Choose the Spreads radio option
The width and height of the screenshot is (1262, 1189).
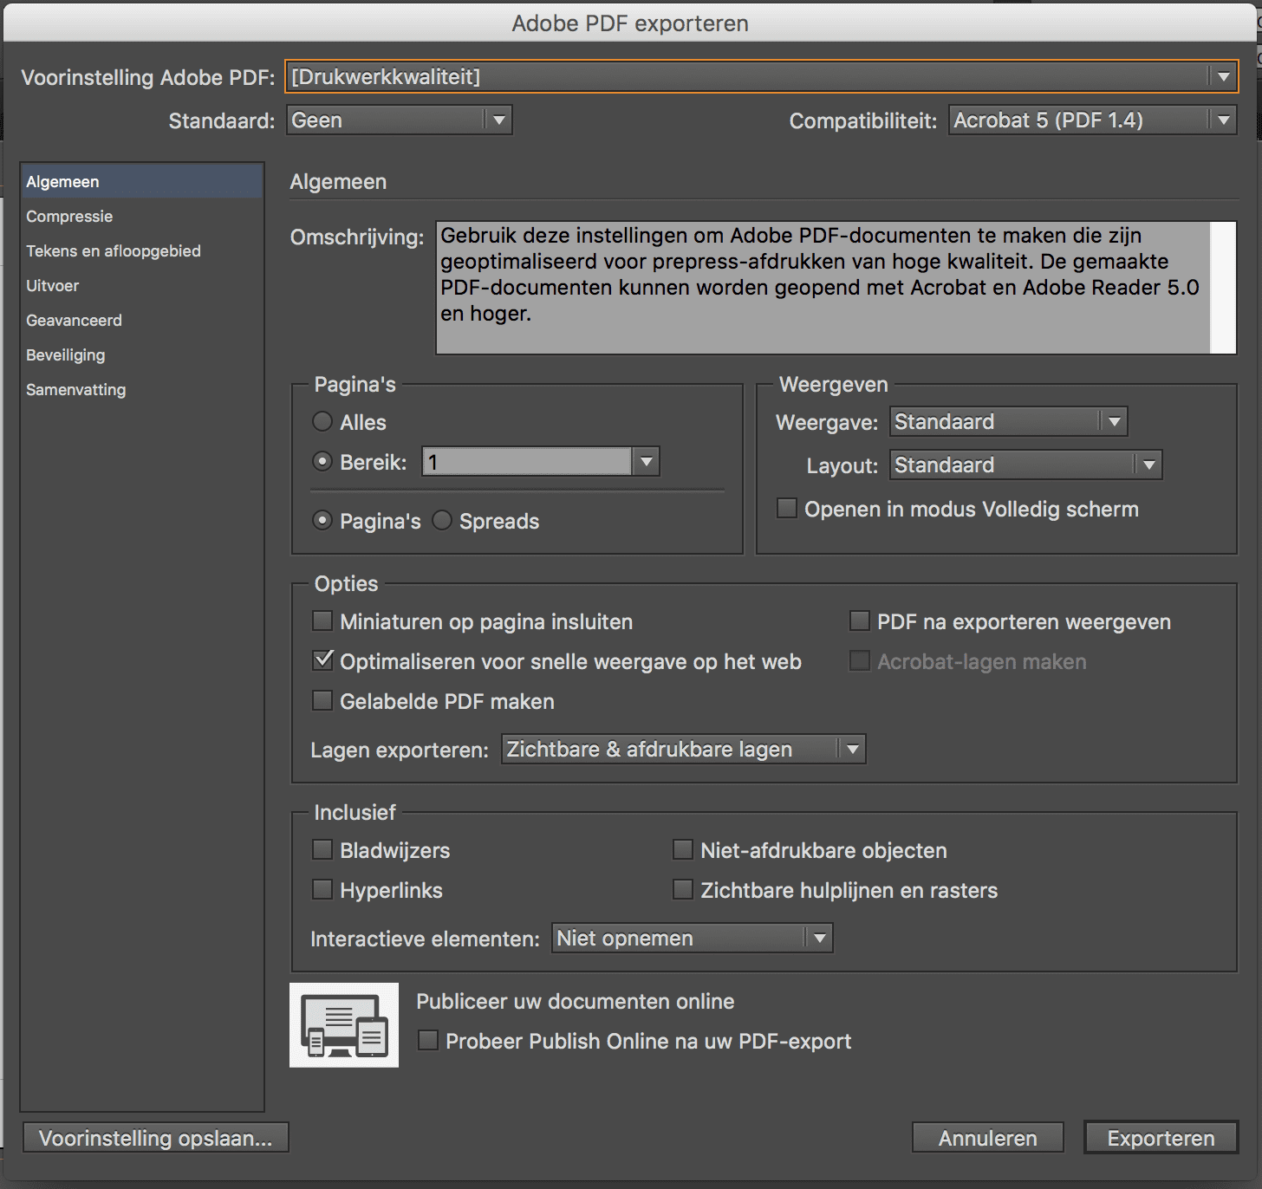(442, 521)
